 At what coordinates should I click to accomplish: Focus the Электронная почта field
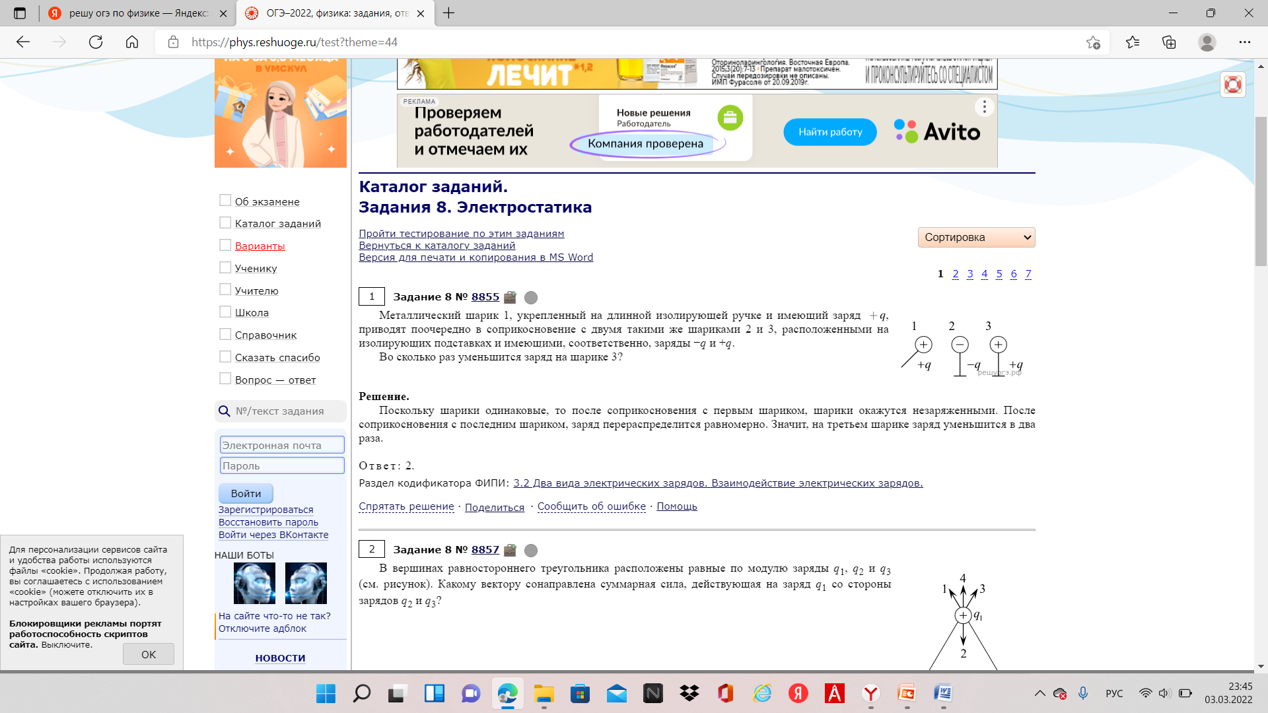click(x=282, y=445)
